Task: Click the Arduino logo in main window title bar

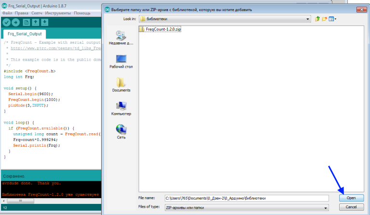Action: (x=4, y=6)
